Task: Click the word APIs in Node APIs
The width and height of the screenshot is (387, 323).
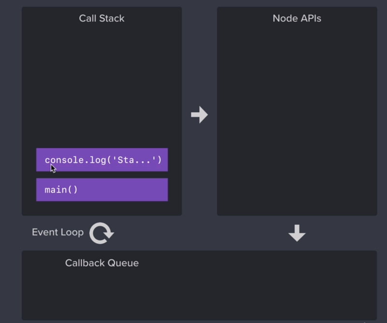Action: (309, 18)
